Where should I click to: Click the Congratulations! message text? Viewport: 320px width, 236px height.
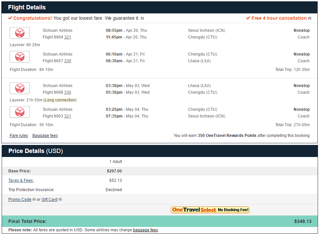33,18
